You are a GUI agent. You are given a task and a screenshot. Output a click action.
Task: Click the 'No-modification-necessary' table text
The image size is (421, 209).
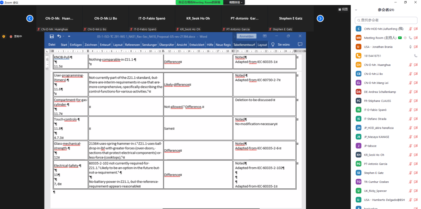(256, 124)
